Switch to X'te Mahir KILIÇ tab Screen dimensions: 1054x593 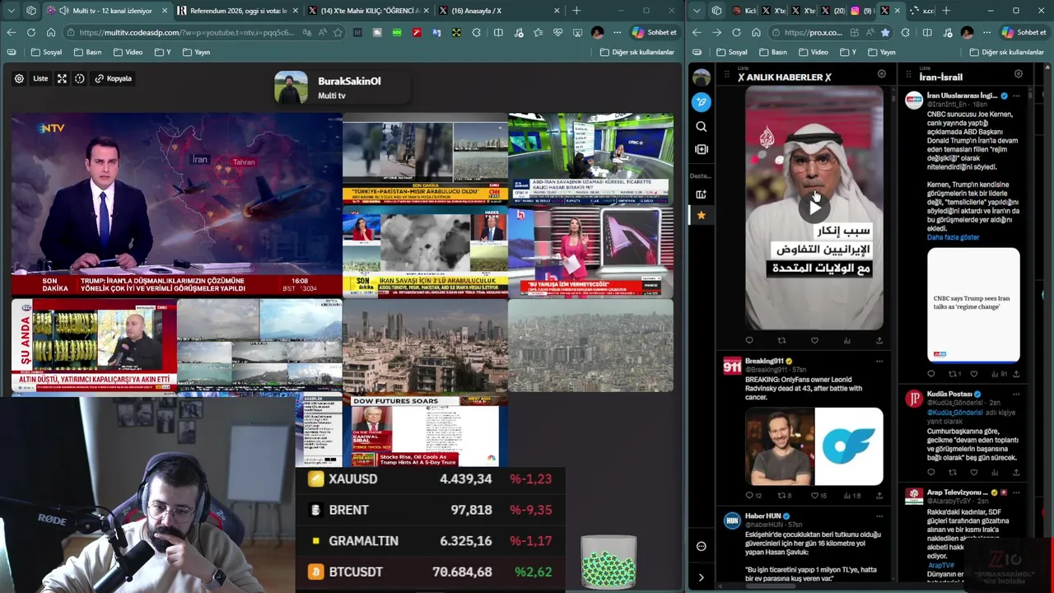pos(369,11)
